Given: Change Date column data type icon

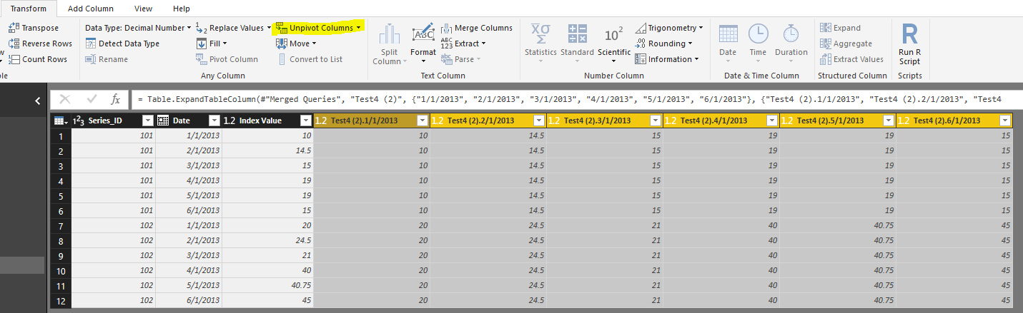Looking at the screenshot, I should point(163,120).
